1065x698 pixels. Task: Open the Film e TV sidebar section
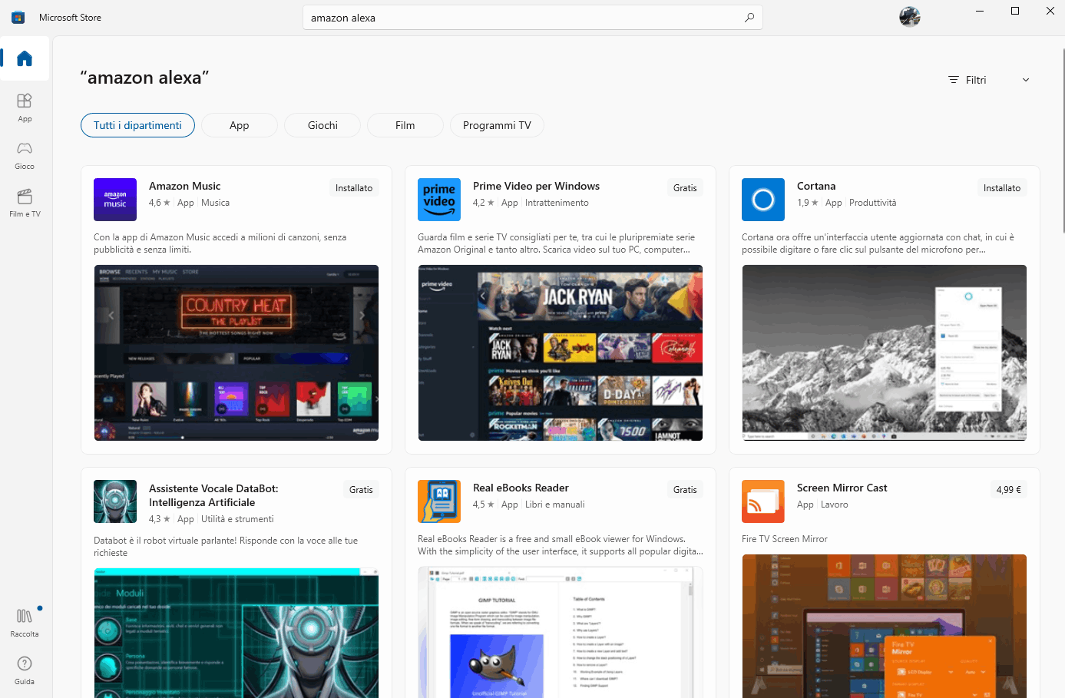click(25, 203)
